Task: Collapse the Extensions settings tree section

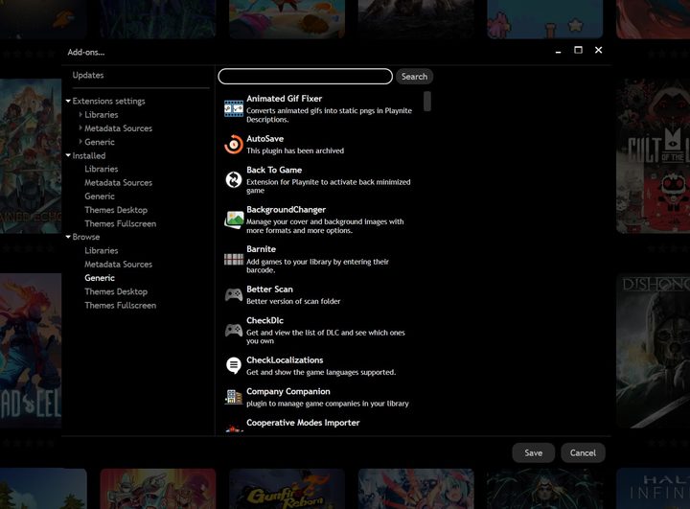Action: (x=68, y=101)
